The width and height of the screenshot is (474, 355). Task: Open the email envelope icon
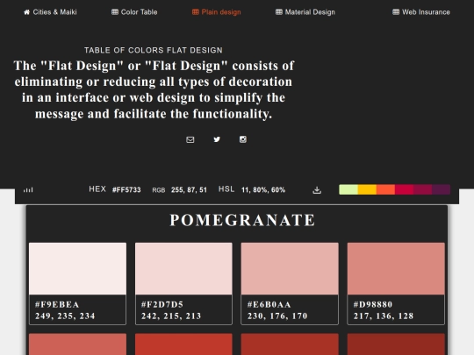coord(190,139)
